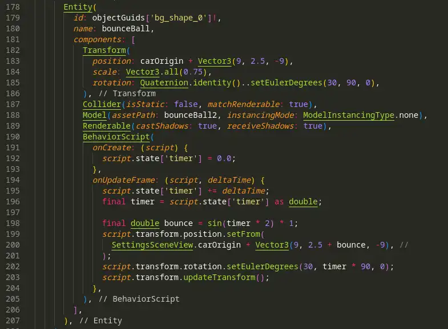
Task: Click the BehaviorScript constructor name
Action: tap(116, 137)
